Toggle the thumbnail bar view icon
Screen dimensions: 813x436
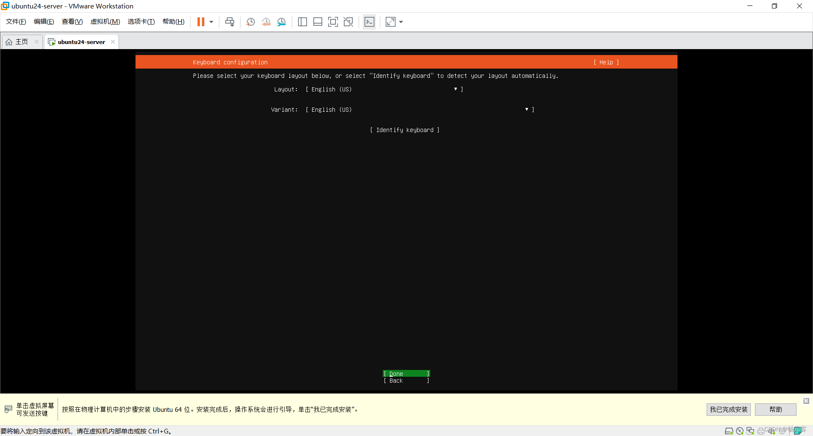pos(318,22)
